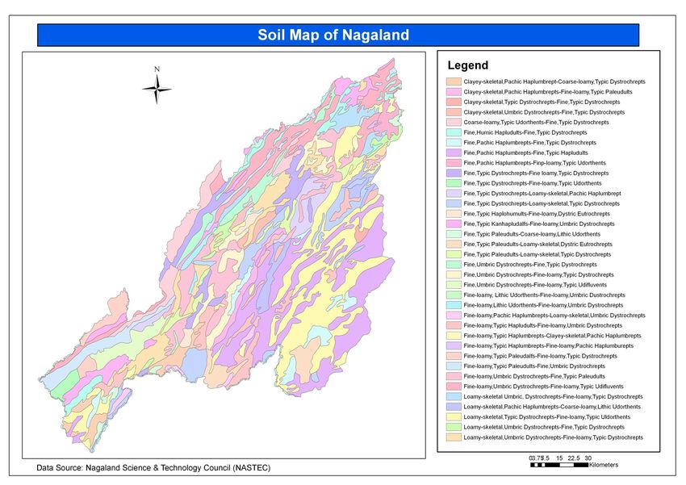Select legend text 'Fine,Pachic Haplumbrepts-Fine,Typic Dystrochrepts'
Viewport: 686px width, 485px height.
[x=529, y=143]
